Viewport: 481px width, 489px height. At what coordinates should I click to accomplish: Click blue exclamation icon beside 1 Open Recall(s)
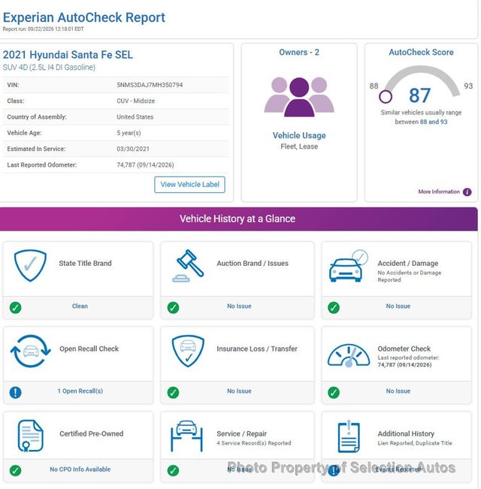(x=15, y=392)
